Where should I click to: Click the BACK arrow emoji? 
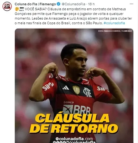[22, 9]
